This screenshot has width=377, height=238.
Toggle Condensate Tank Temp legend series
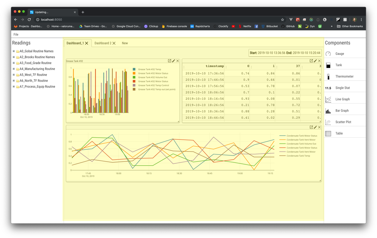[298, 156]
